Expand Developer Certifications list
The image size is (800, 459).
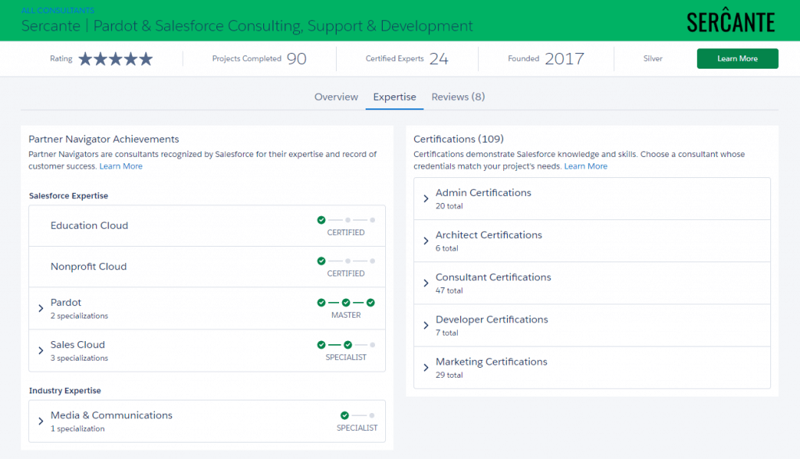point(426,326)
